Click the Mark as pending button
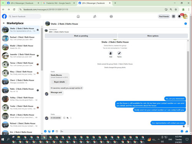Viewport: 192px width, 144px height. click(x=81, y=36)
